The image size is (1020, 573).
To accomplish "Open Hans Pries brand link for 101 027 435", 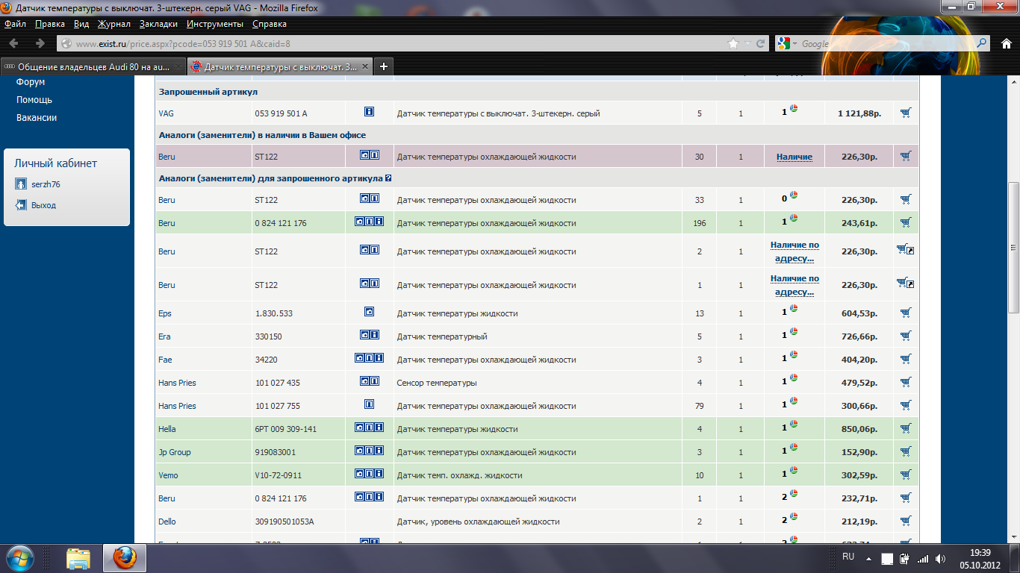I will coord(177,383).
